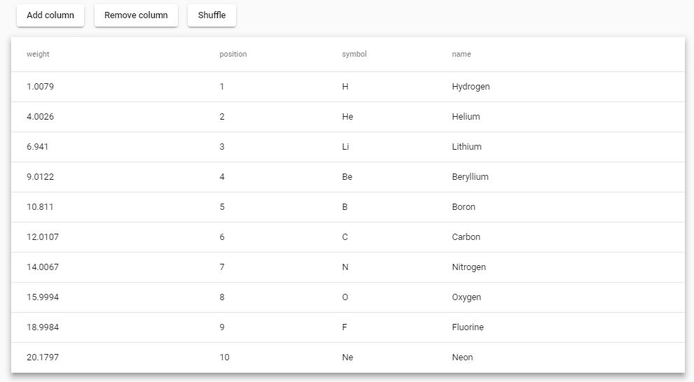Select the Oxygen name cell

pyautogui.click(x=466, y=297)
